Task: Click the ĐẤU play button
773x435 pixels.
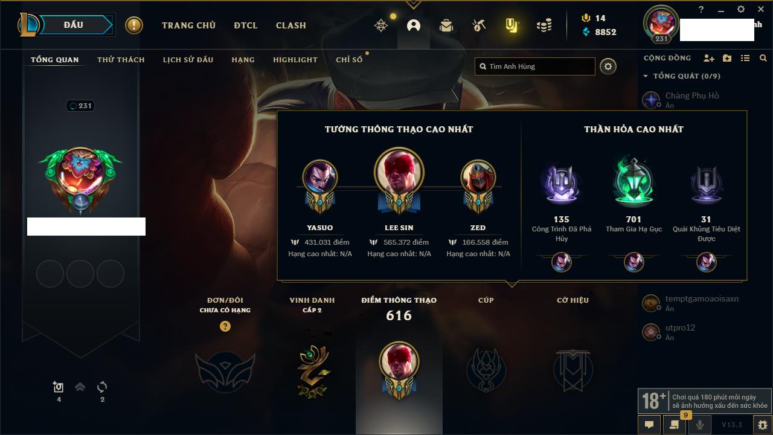Action: (x=74, y=25)
